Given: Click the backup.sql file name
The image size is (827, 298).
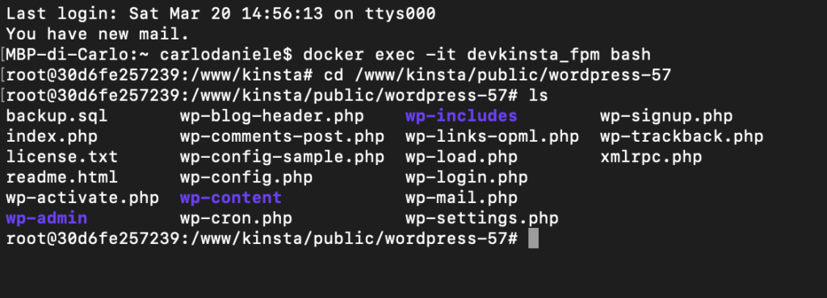Looking at the screenshot, I should coord(57,116).
